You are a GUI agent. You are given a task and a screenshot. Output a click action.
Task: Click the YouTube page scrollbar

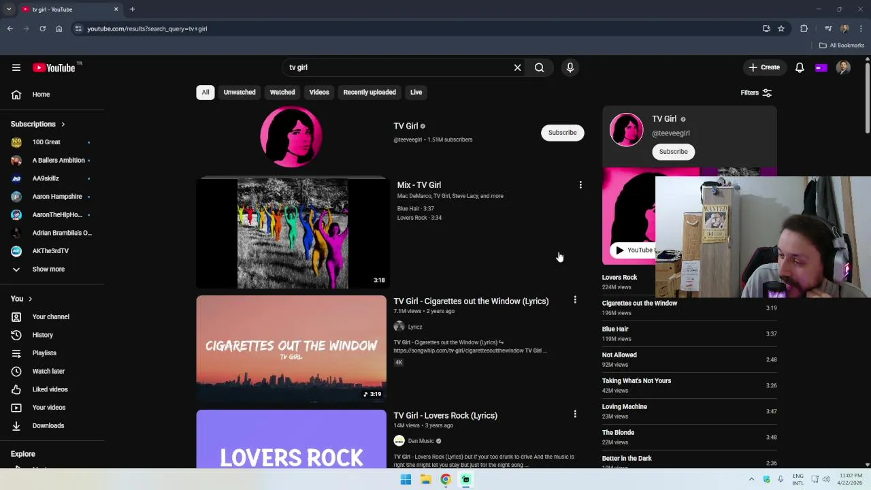tap(868, 99)
